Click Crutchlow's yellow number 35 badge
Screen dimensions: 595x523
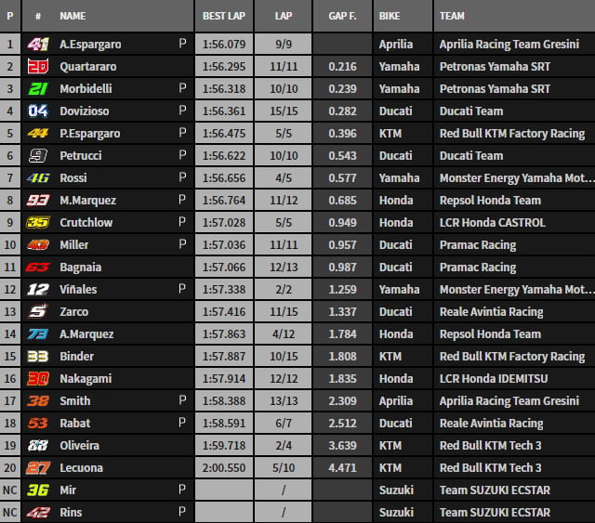(x=38, y=223)
